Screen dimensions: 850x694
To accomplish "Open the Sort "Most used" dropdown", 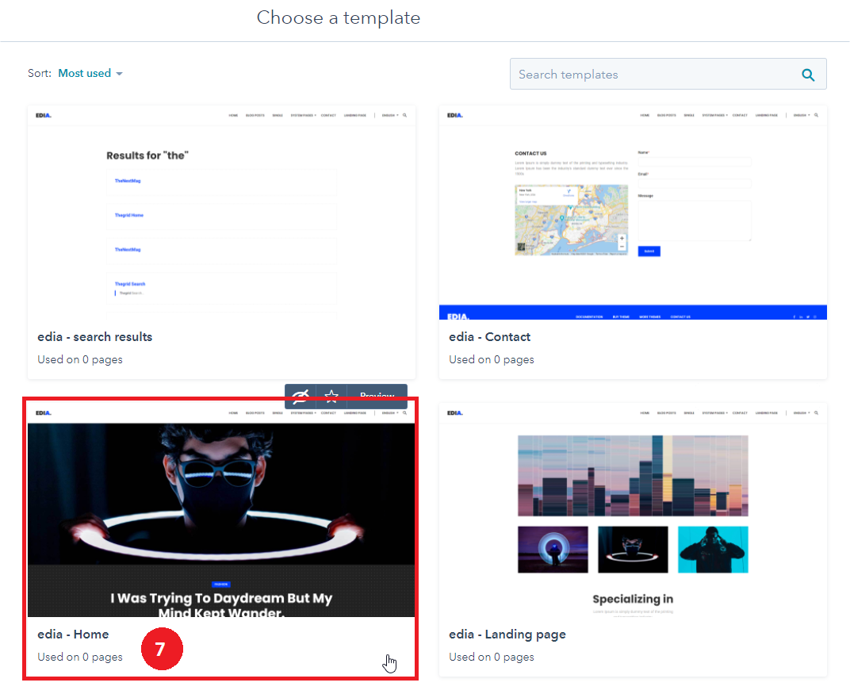I will pyautogui.click(x=85, y=73).
